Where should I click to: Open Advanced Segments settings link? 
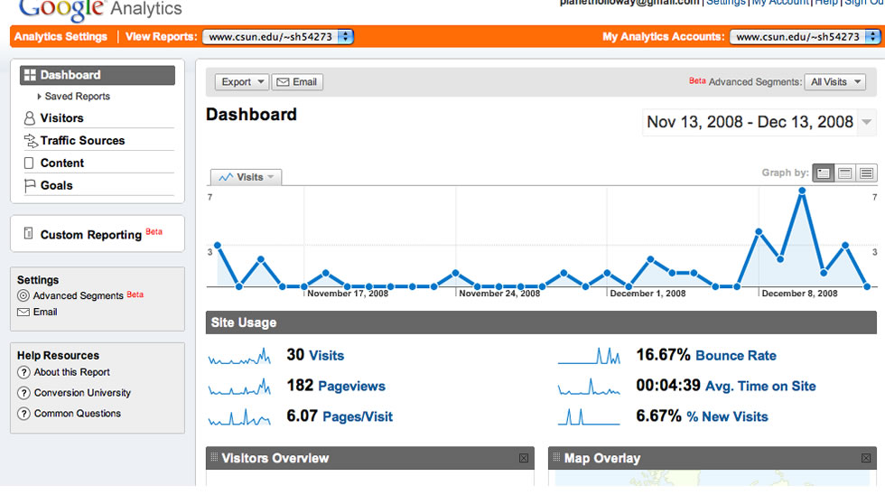click(x=78, y=295)
